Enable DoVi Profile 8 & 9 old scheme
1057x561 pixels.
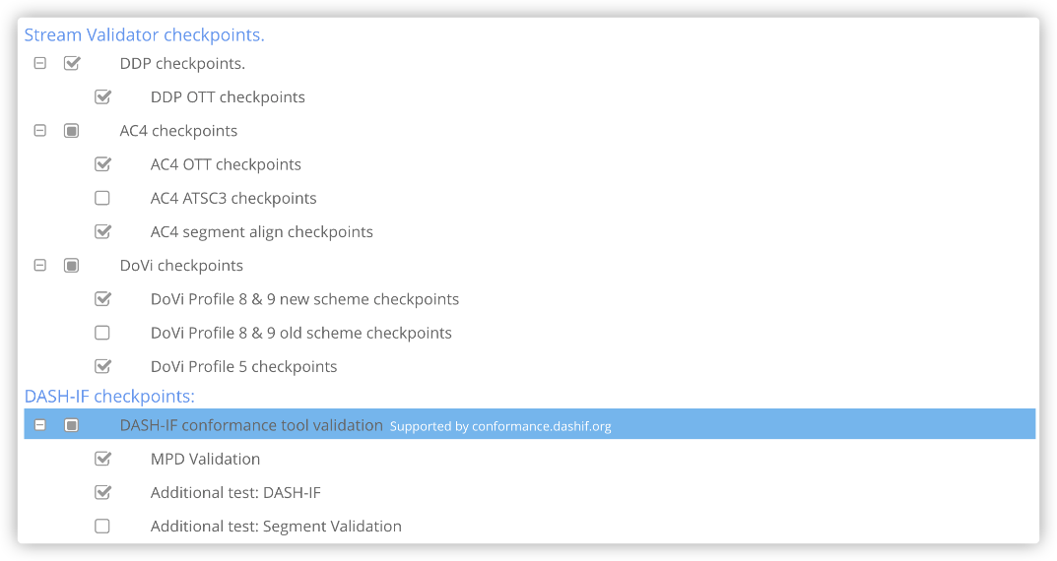[x=102, y=333]
